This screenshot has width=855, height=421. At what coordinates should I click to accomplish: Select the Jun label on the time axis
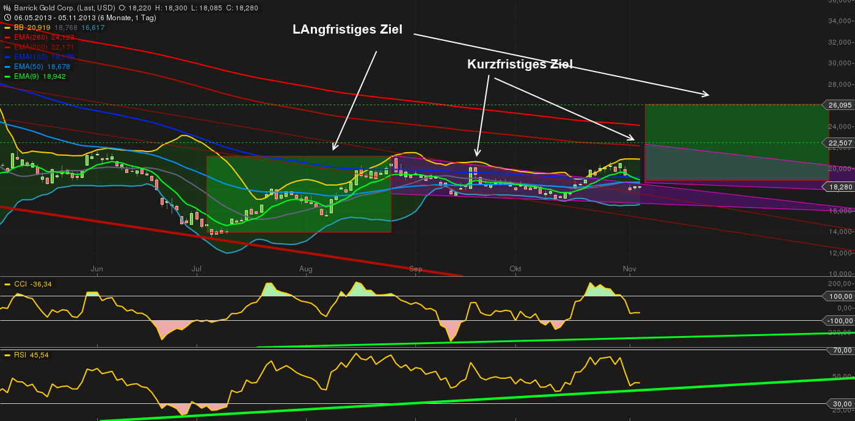click(96, 268)
